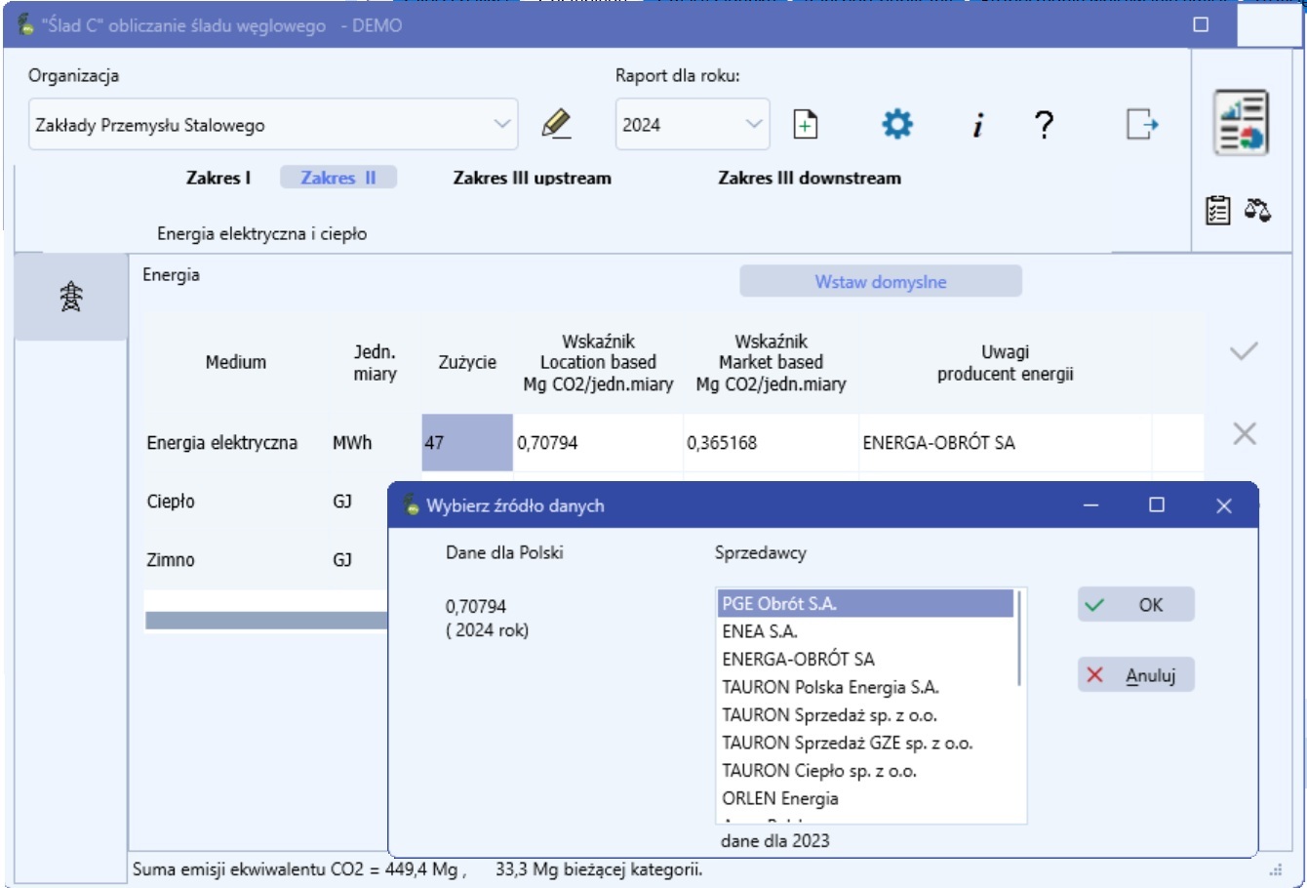Open info via the italic i icon
Screen dimensions: 1307x888
click(x=977, y=125)
